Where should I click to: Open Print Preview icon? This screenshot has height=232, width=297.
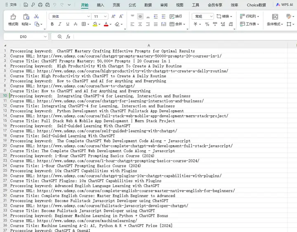47,5
